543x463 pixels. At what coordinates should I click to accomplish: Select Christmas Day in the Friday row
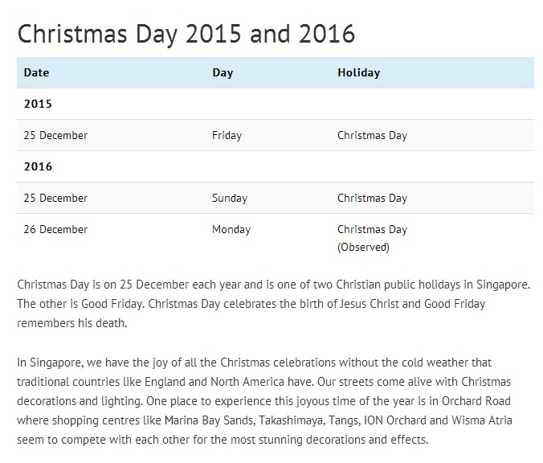tap(372, 135)
